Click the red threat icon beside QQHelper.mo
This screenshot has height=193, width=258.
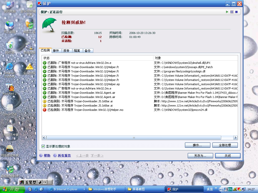click(x=44, y=110)
